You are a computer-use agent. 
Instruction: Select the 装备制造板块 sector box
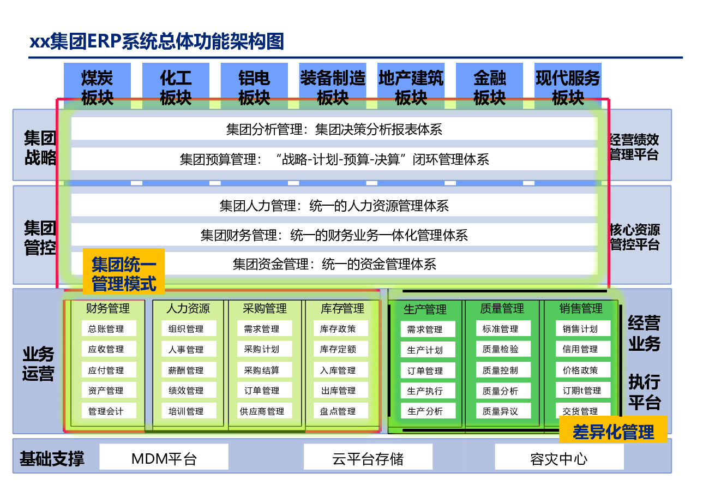pos(332,87)
